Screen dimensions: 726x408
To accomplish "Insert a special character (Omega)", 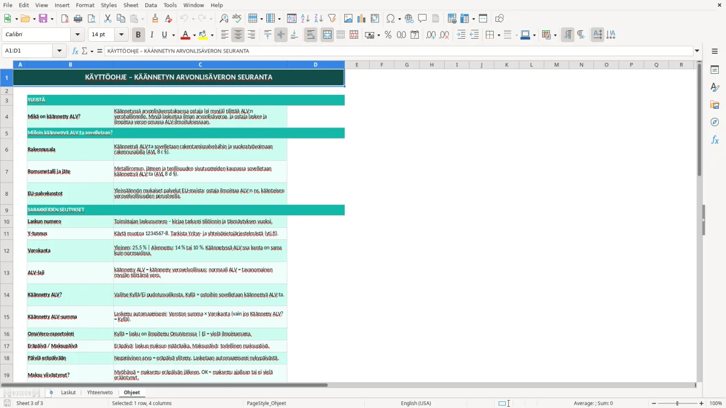I will [390, 19].
